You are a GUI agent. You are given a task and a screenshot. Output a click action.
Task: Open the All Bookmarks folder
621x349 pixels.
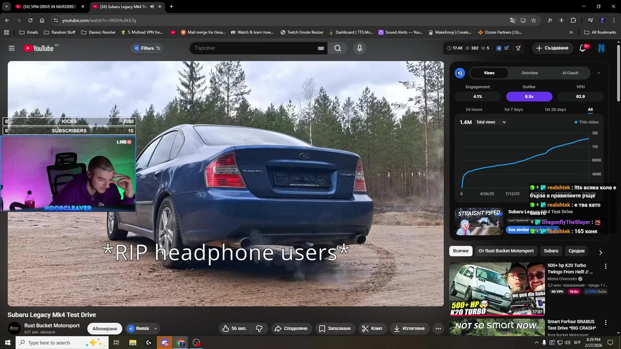tap(600, 32)
